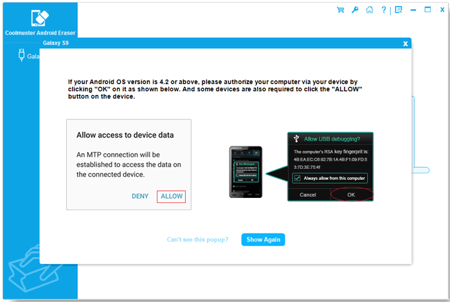Maximize the Coolmuster window
Image resolution: width=450 pixels, height=302 pixels.
(428, 10)
